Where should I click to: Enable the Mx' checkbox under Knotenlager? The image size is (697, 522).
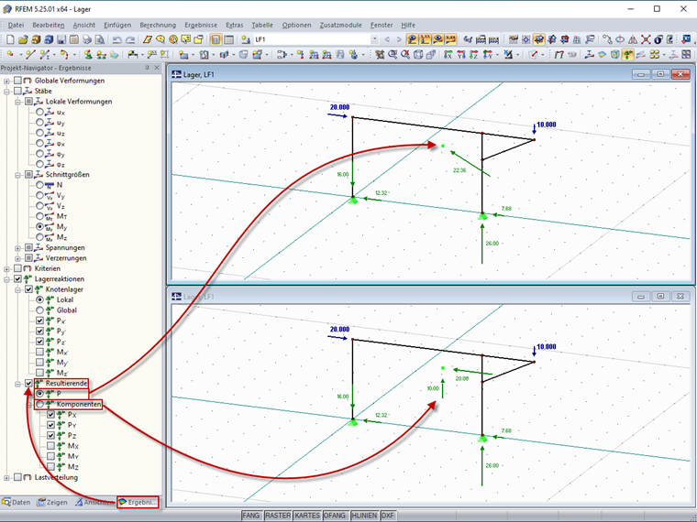point(39,352)
